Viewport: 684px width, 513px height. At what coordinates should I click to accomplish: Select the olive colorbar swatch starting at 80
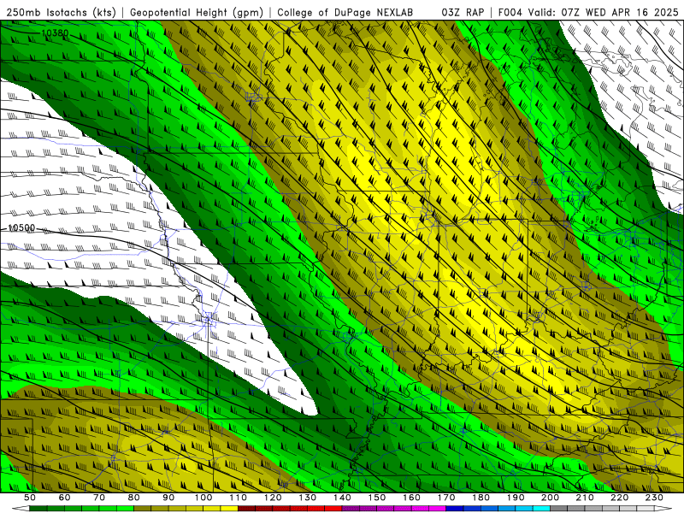coord(142,509)
